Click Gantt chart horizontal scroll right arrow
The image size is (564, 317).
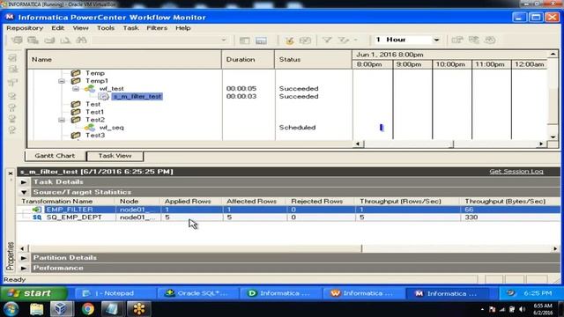(x=541, y=144)
